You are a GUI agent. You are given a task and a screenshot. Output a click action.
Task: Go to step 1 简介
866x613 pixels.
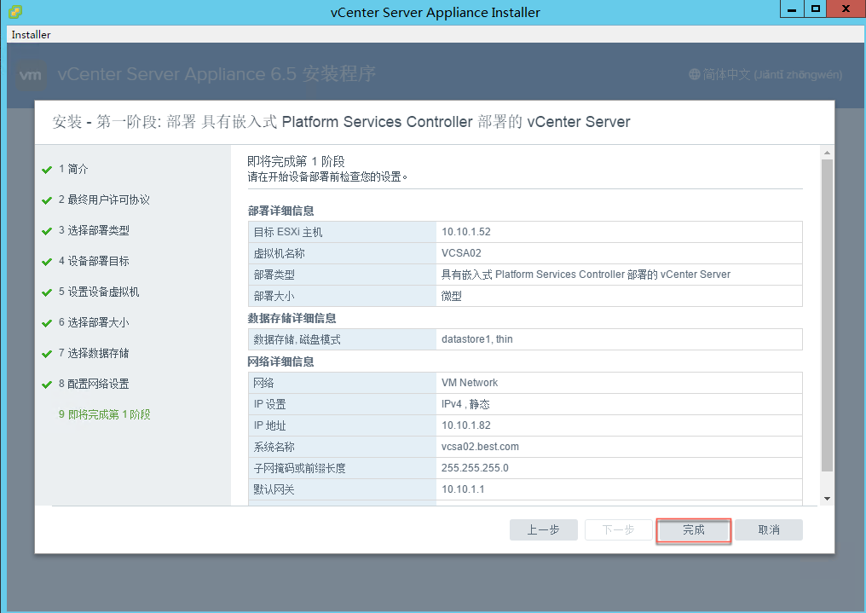click(73, 169)
